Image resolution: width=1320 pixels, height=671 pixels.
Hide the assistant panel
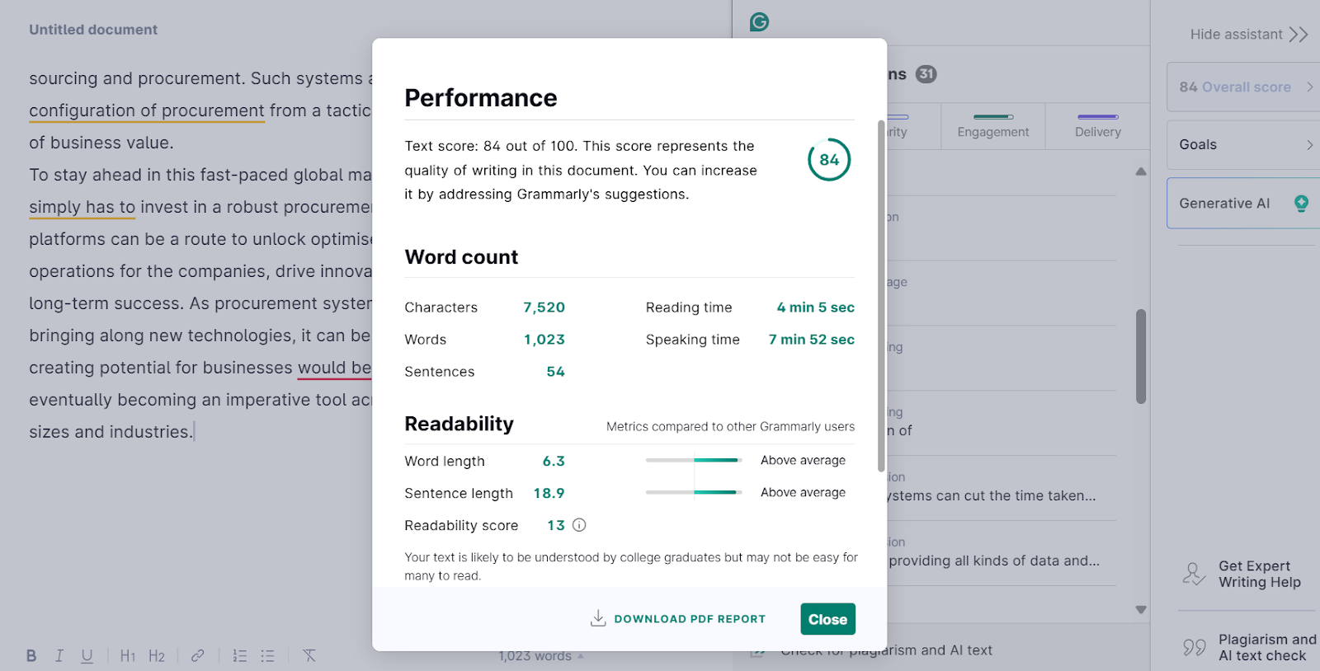1248,35
